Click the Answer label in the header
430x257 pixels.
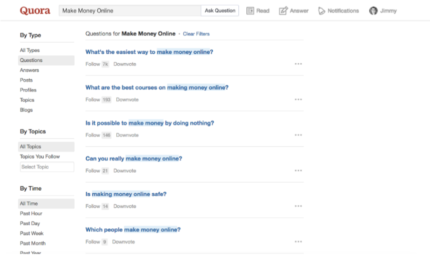pyautogui.click(x=299, y=11)
